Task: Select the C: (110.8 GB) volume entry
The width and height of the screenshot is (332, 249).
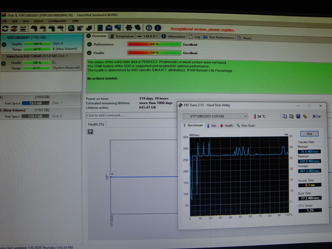Action: click(41, 100)
